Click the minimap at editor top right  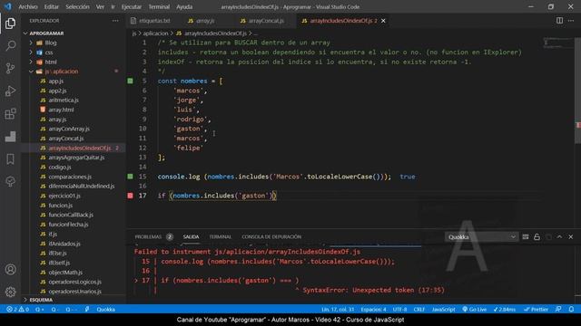point(558,43)
